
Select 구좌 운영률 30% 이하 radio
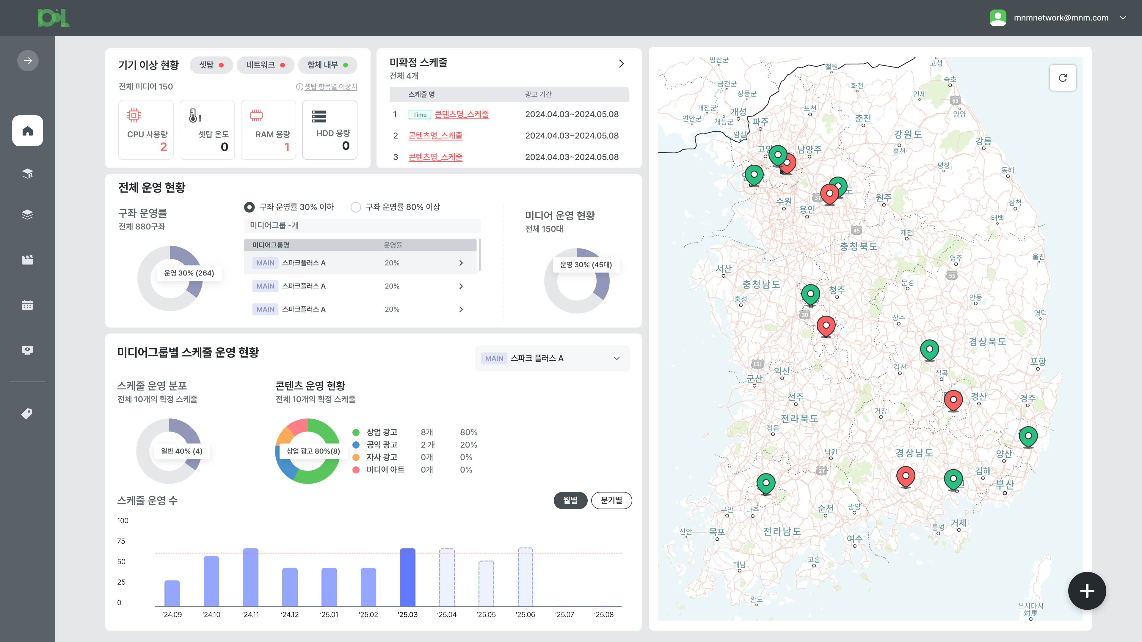[x=250, y=207]
